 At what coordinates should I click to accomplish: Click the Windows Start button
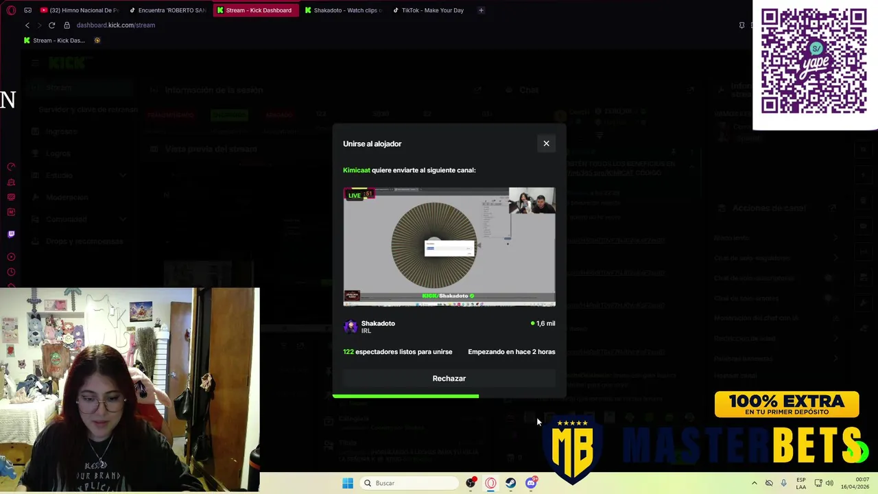pyautogui.click(x=348, y=483)
